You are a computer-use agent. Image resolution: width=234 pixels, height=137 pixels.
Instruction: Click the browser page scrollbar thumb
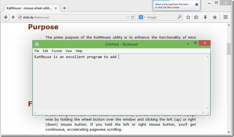(229, 49)
